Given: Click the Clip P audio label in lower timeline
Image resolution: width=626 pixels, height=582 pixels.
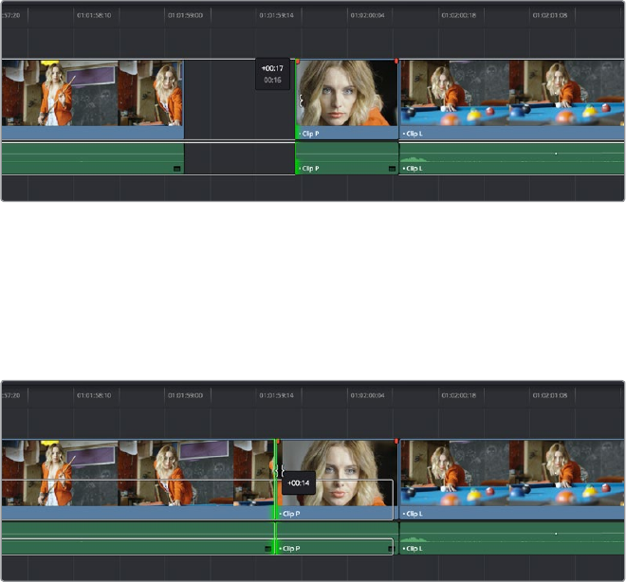Looking at the screenshot, I should (x=291, y=549).
